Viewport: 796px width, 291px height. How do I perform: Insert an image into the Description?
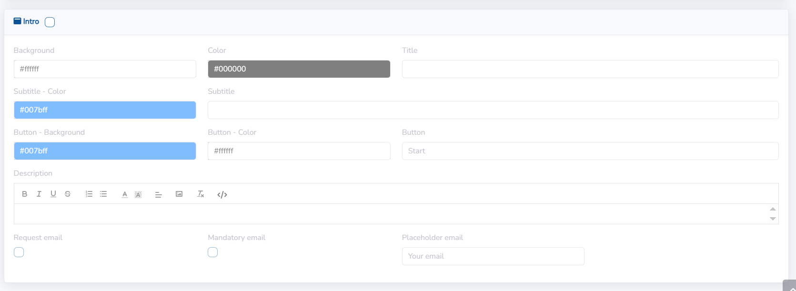tap(179, 194)
